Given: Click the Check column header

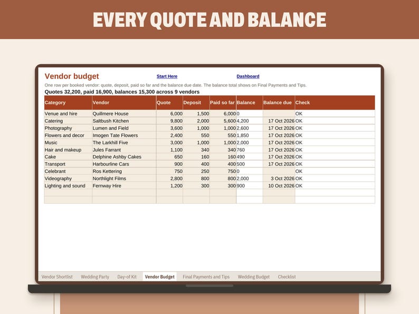Looking at the screenshot, I should point(335,103).
